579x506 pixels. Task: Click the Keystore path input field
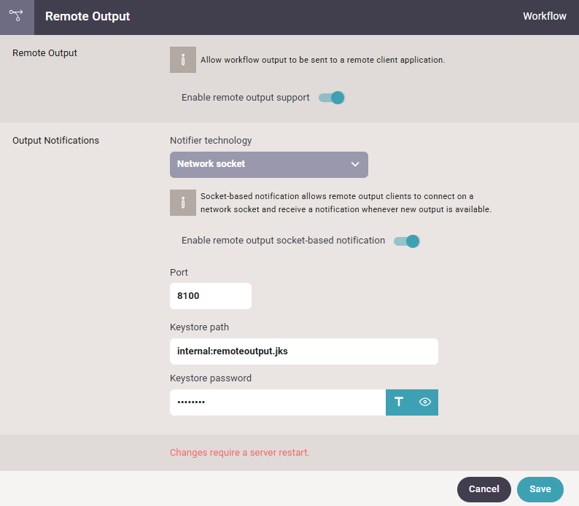pyautogui.click(x=304, y=351)
